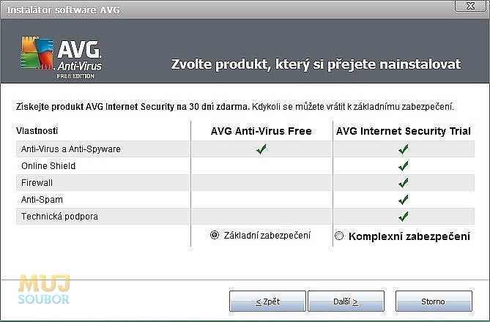Click the AVG Internet Security Trial header
This screenshot has height=322, width=490.
pyautogui.click(x=404, y=131)
